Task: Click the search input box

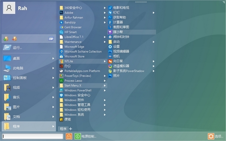Action: [x=33, y=136]
